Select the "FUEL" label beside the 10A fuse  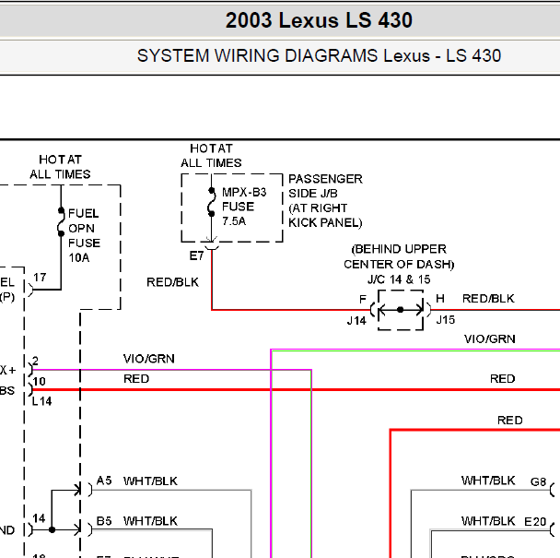[x=84, y=214]
